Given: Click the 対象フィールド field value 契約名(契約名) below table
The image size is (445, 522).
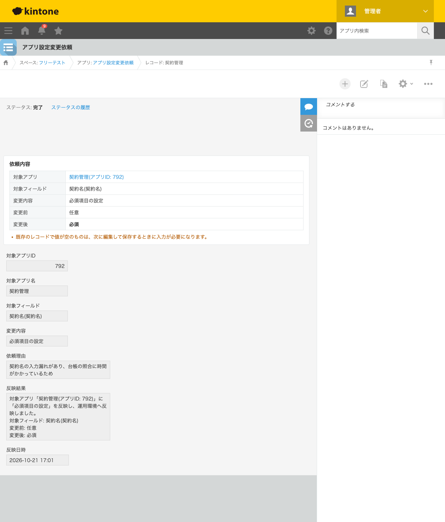Looking at the screenshot, I should 37,316.
